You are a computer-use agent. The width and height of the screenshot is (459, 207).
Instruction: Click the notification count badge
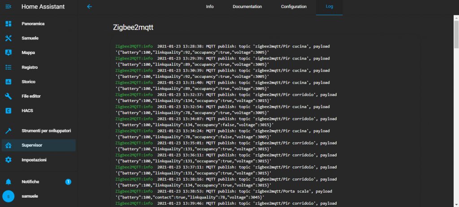point(68,182)
